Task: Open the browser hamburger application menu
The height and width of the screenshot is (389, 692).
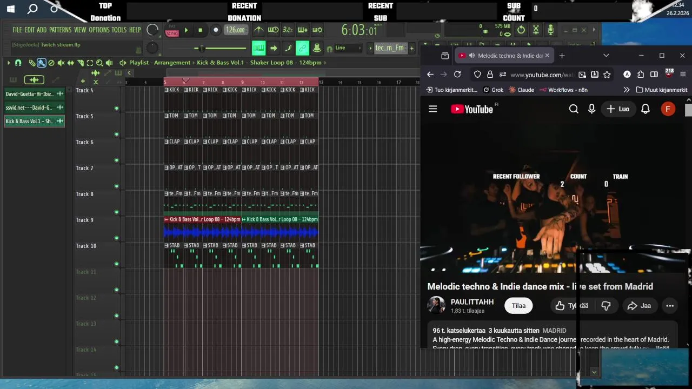Action: tap(683, 75)
